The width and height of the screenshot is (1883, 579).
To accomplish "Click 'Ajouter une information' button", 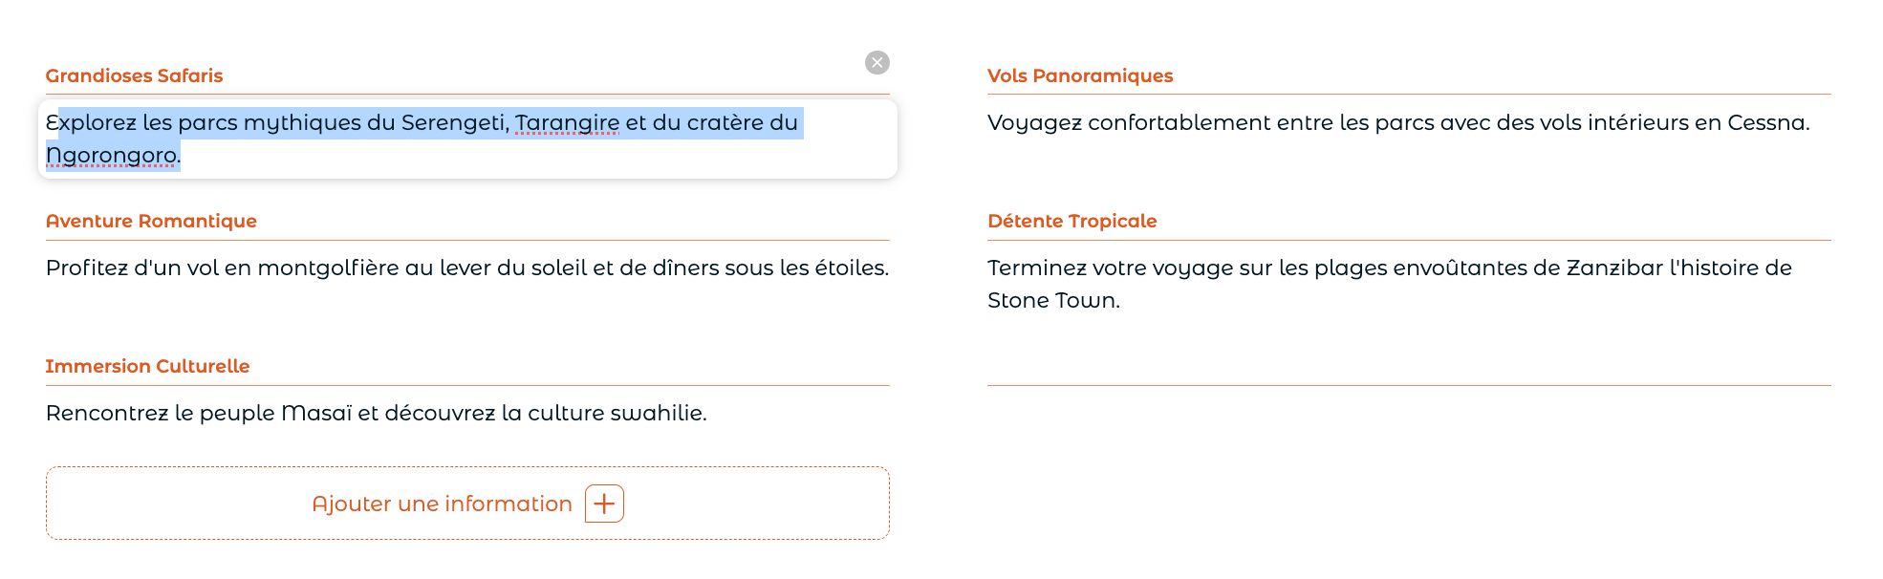I will (467, 504).
